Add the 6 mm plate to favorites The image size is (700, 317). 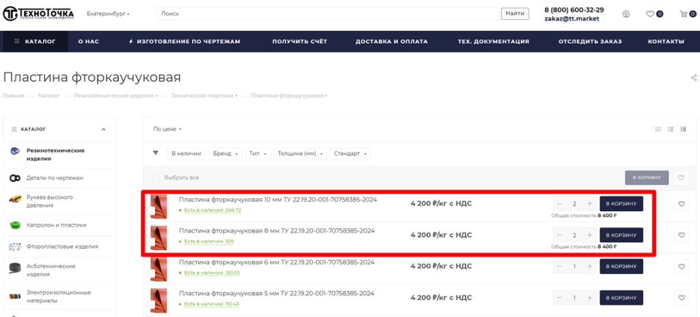coord(681,266)
